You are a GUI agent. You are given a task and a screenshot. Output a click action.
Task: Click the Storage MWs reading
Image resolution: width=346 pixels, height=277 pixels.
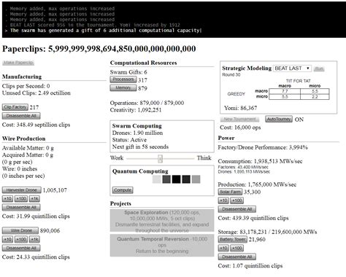(x=267, y=232)
